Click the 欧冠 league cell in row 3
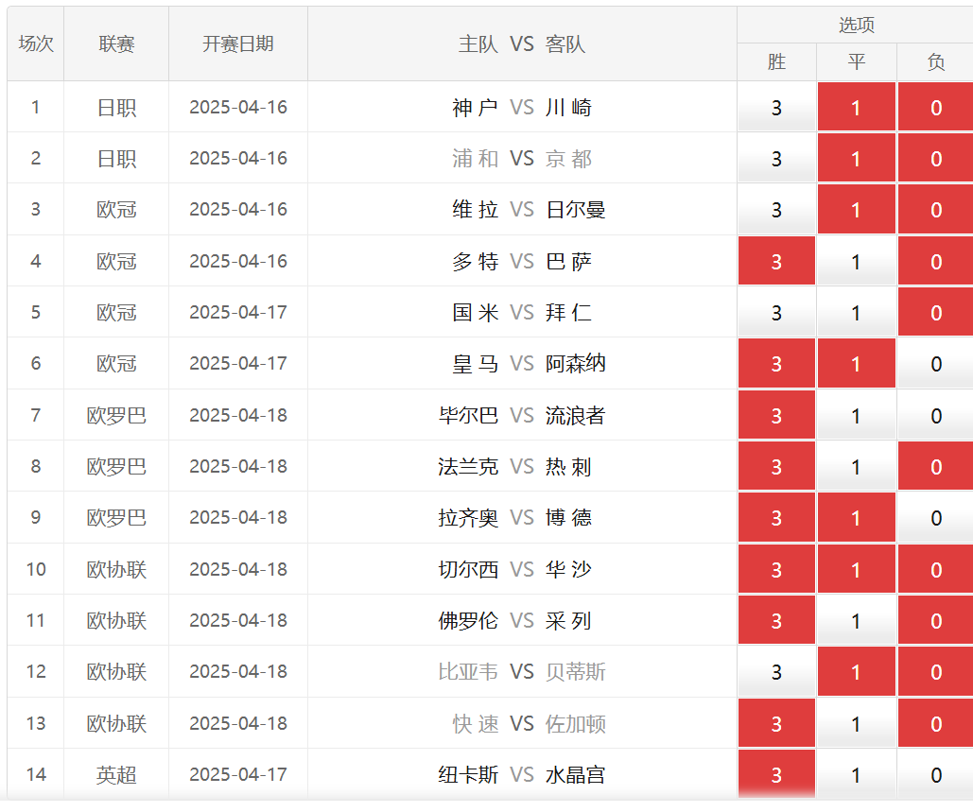 coord(116,210)
